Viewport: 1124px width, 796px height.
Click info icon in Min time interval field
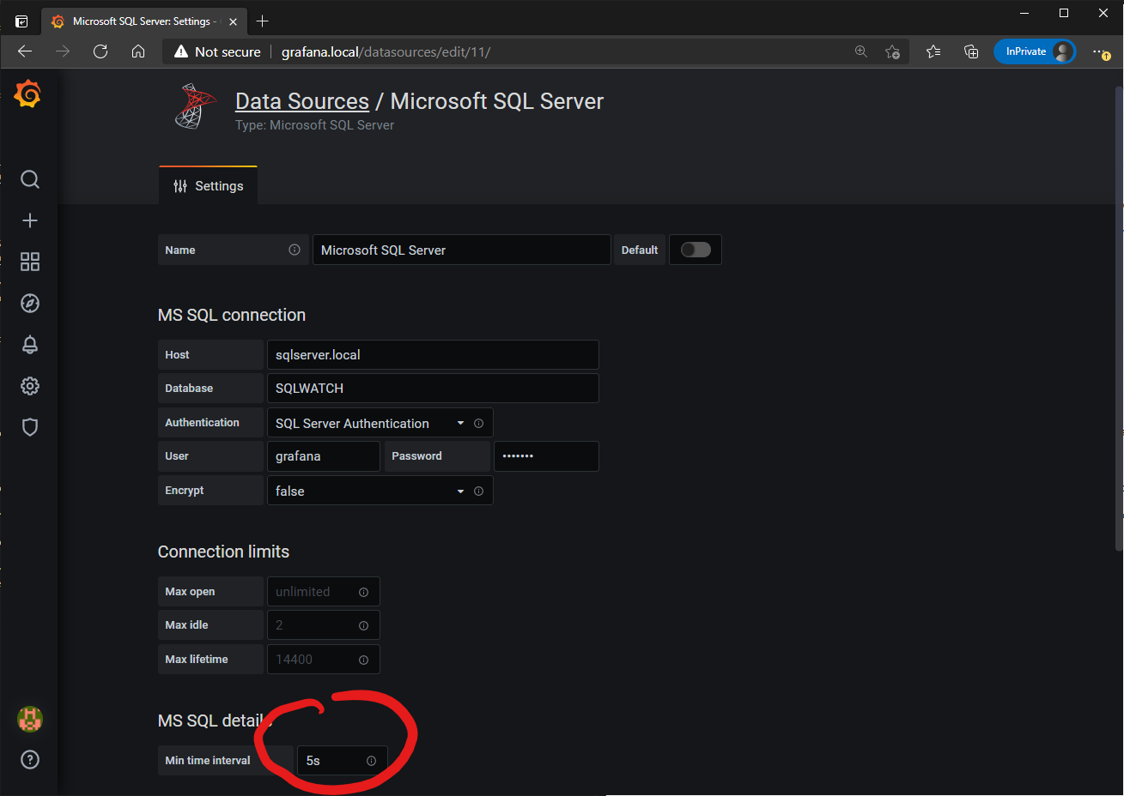tap(371, 761)
